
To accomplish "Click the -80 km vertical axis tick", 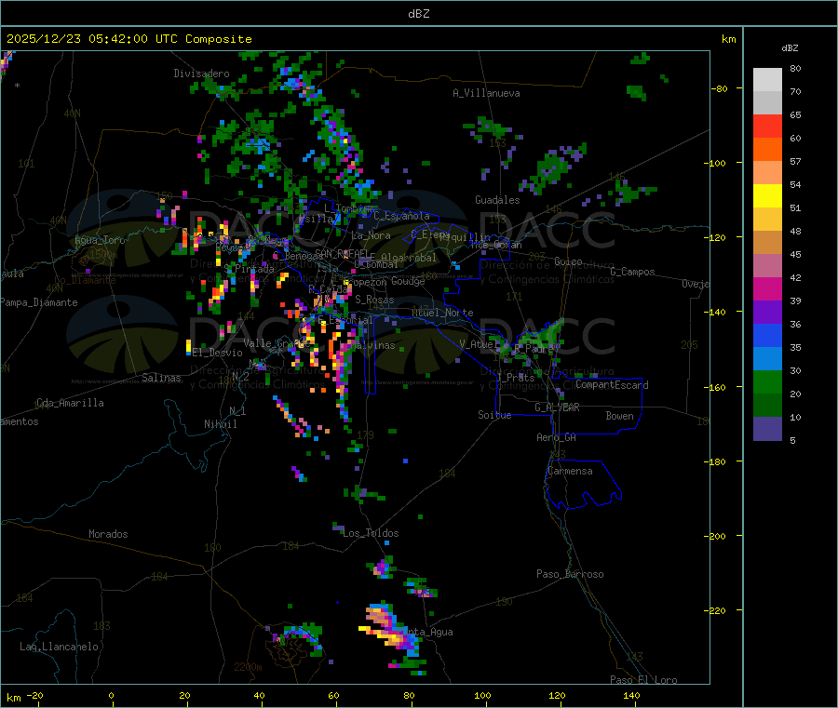I will coord(720,88).
